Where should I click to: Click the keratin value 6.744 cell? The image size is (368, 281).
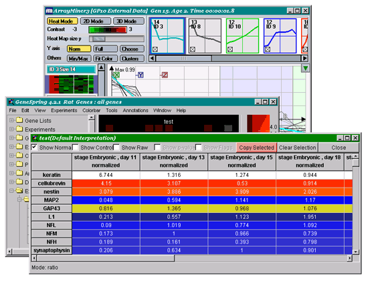(x=106, y=175)
